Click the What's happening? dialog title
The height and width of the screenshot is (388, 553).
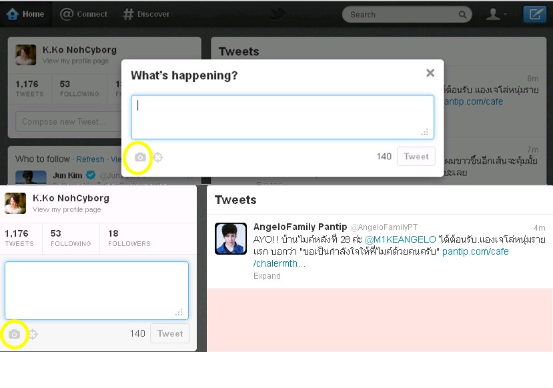[184, 75]
